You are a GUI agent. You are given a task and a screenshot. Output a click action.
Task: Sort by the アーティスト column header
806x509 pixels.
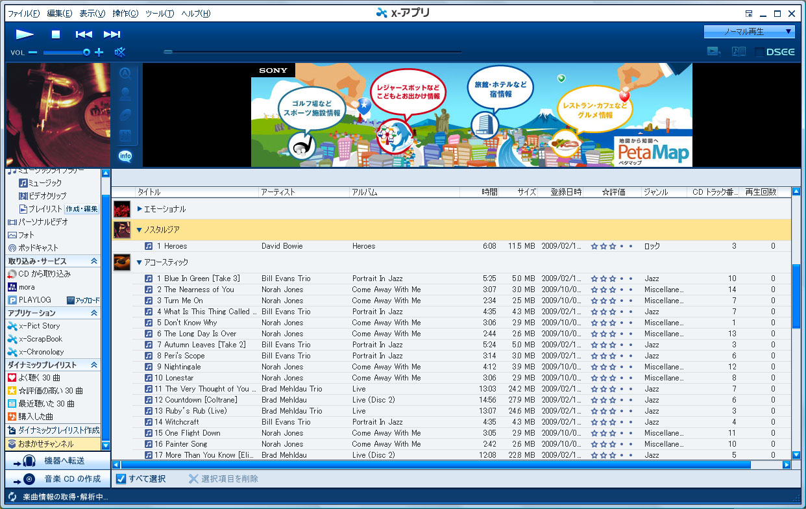[304, 192]
